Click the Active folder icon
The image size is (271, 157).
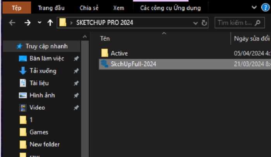(104, 53)
